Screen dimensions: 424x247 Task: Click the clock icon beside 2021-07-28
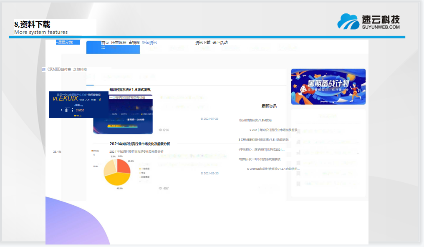tap(202, 119)
